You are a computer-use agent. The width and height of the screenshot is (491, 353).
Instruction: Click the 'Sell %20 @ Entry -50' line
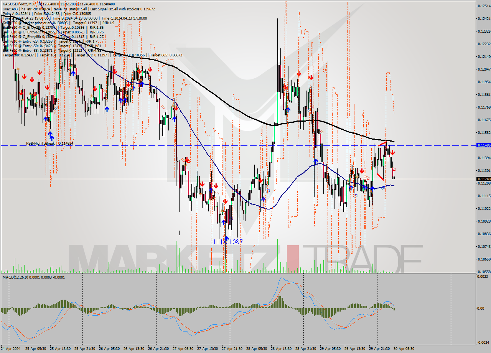click(52, 46)
